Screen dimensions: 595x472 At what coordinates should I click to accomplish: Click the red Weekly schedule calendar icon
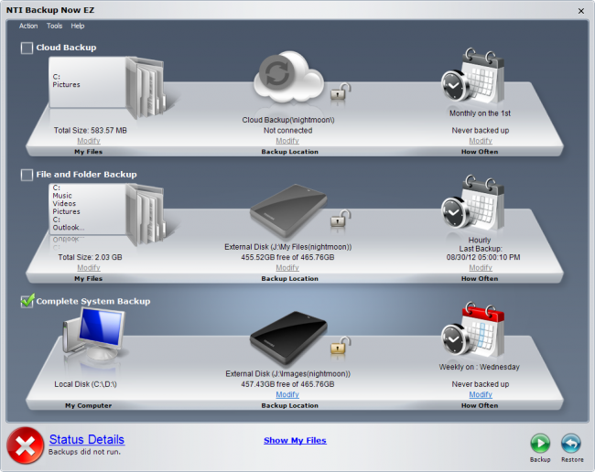tap(473, 329)
